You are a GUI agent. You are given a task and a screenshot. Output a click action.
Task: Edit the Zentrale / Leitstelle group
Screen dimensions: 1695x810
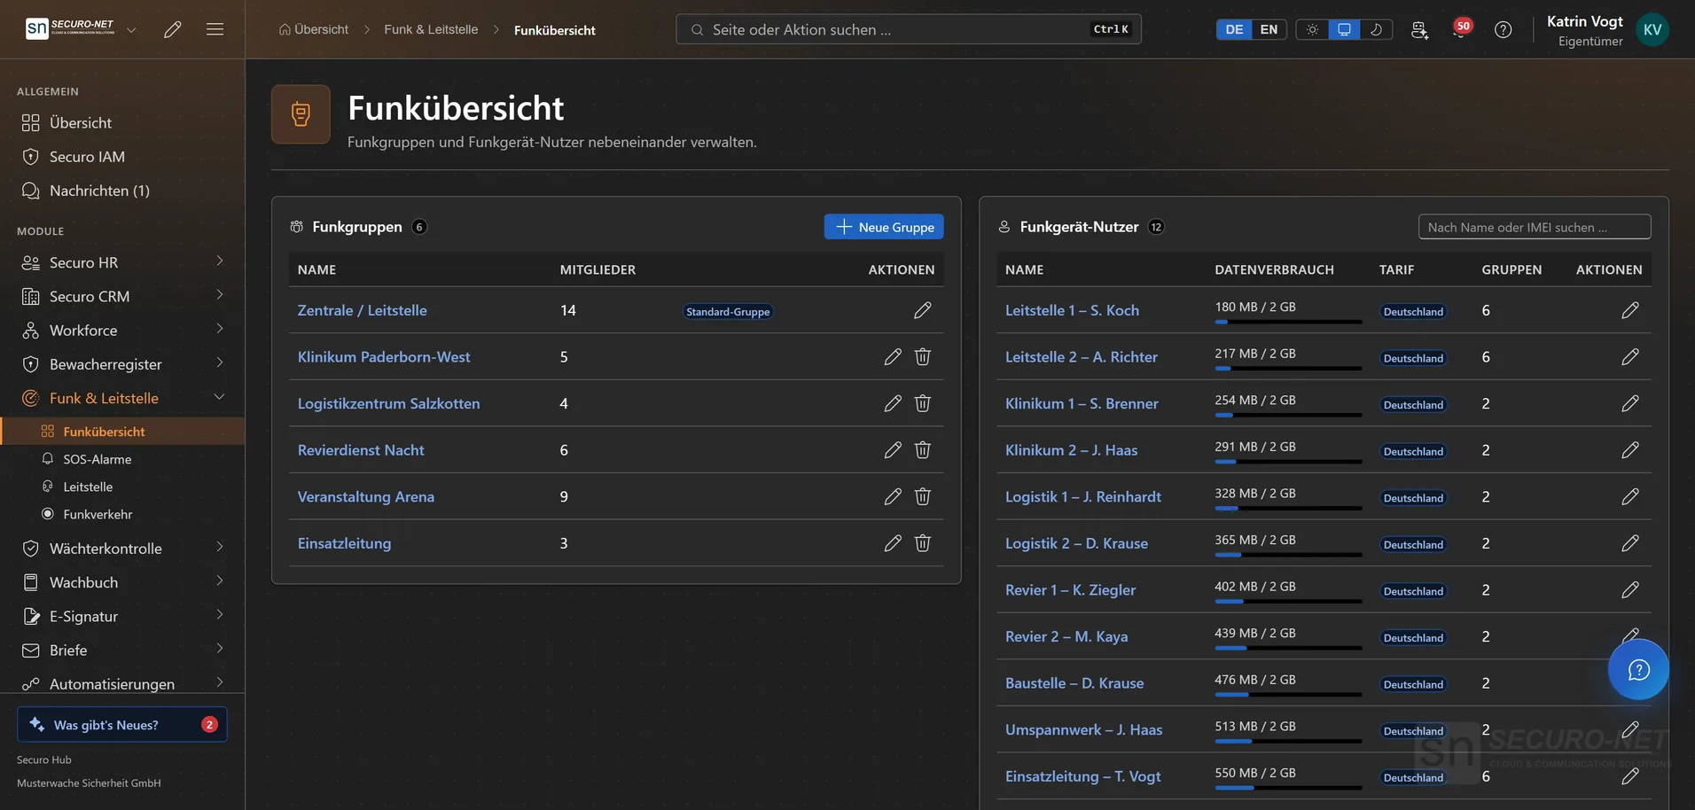click(922, 310)
